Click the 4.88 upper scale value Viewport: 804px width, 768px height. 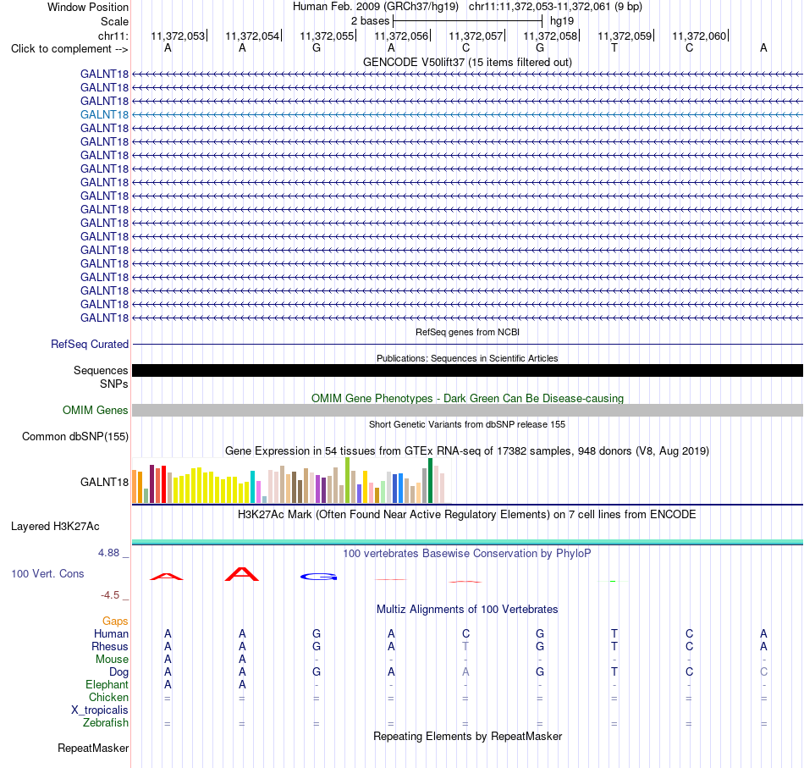(x=108, y=553)
